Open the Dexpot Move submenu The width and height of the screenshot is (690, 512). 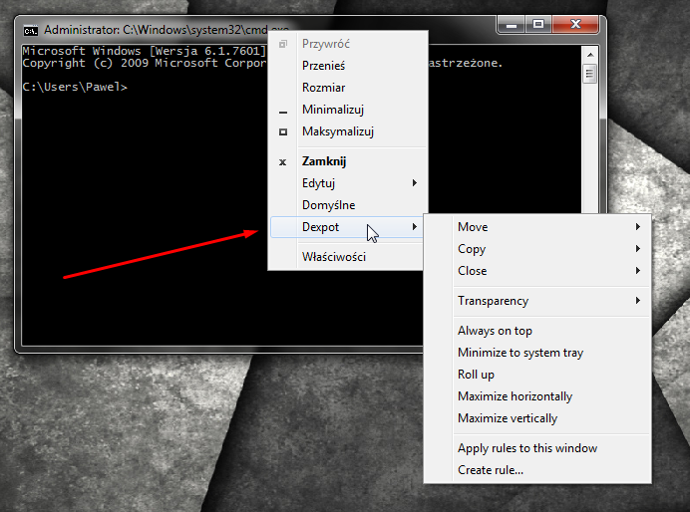coord(537,227)
